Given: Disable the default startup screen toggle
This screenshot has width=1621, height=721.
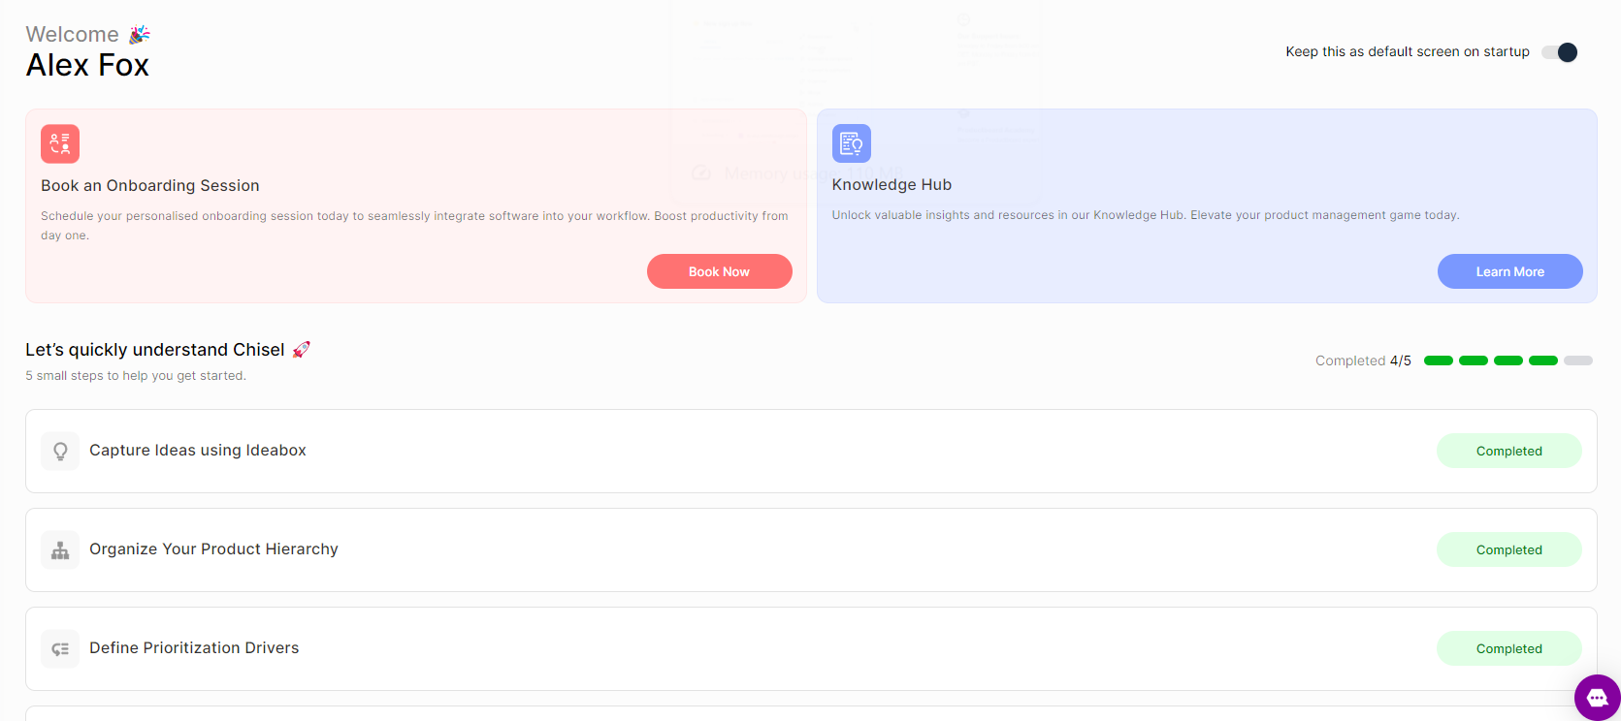Looking at the screenshot, I should click(1560, 52).
